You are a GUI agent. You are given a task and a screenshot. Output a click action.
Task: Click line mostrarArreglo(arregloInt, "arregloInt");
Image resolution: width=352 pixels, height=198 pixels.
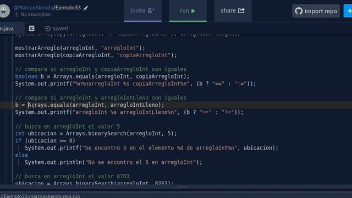80,48
